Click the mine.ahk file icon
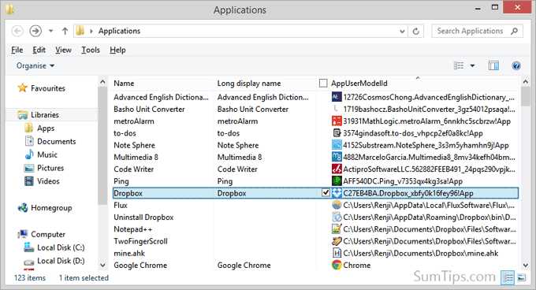 click(337, 253)
